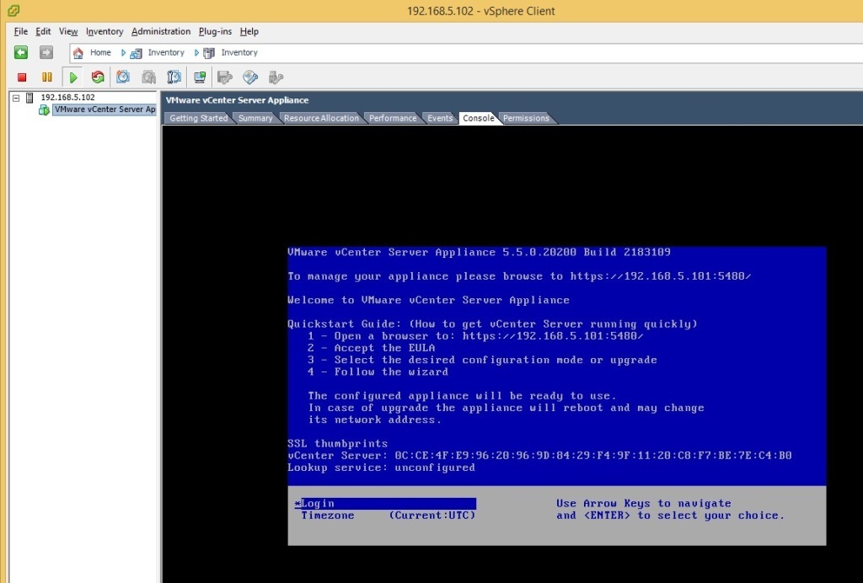
Task: Power off VM with red stop icon
Action: [x=22, y=78]
